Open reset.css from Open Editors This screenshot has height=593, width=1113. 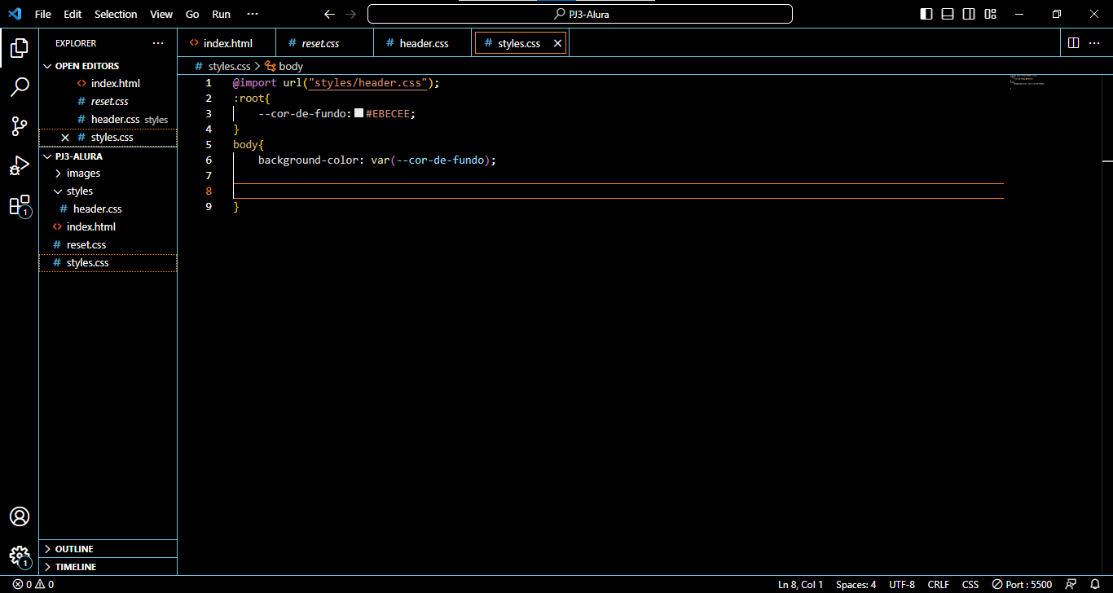[x=108, y=102]
